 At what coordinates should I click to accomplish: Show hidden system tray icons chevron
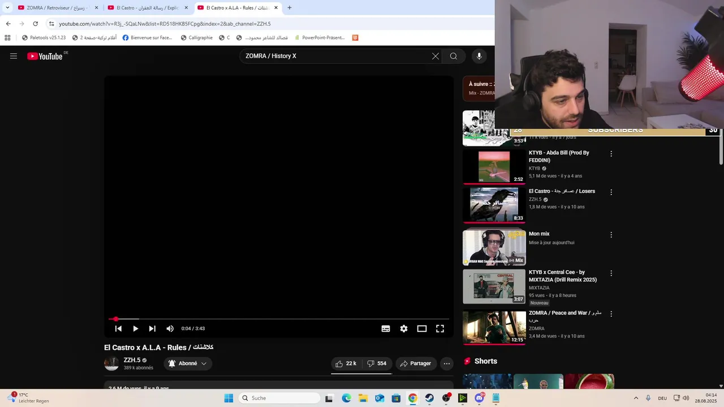pos(636,398)
